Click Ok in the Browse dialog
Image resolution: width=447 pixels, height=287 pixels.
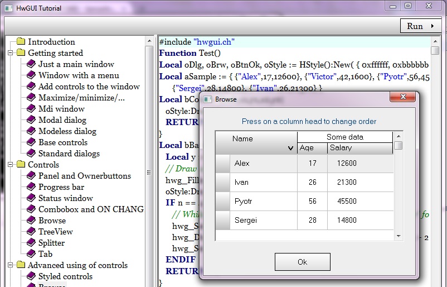pos(303,262)
